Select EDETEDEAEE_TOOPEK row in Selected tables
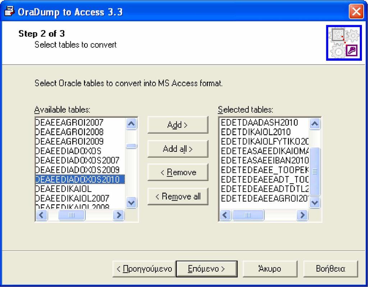Viewport: 368px width, 287px height. pos(264,170)
